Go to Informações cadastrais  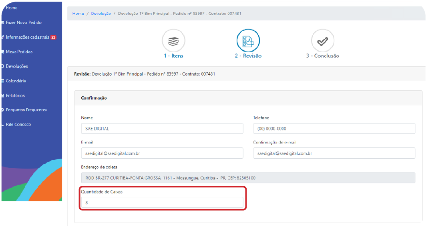coord(27,37)
